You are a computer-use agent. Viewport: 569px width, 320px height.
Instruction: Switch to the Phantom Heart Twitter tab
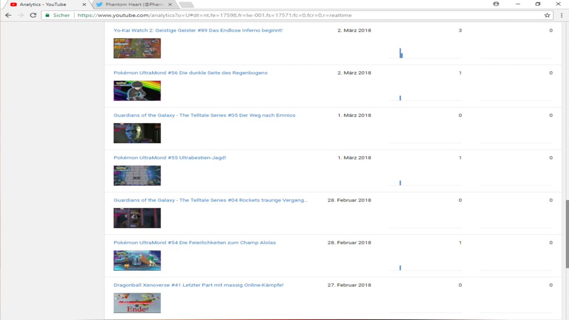134,4
